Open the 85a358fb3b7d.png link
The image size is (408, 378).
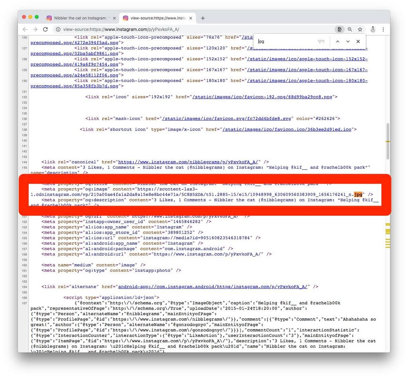[x=75, y=86]
